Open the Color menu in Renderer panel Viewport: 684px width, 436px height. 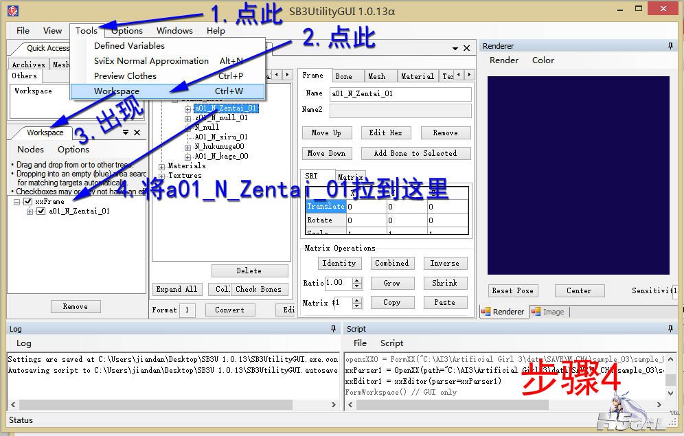point(543,60)
